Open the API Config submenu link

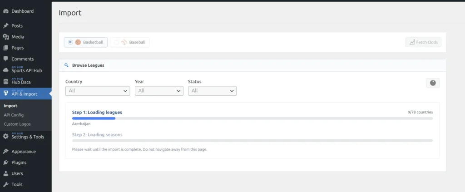tap(14, 115)
